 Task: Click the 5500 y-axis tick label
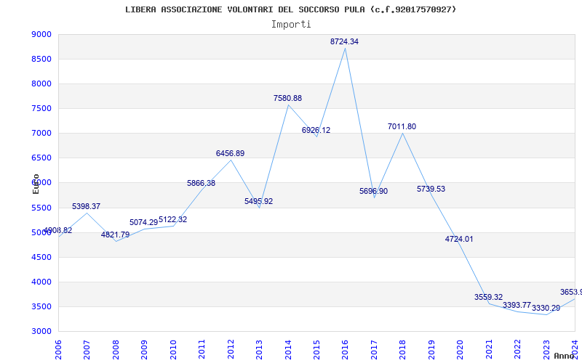point(41,208)
